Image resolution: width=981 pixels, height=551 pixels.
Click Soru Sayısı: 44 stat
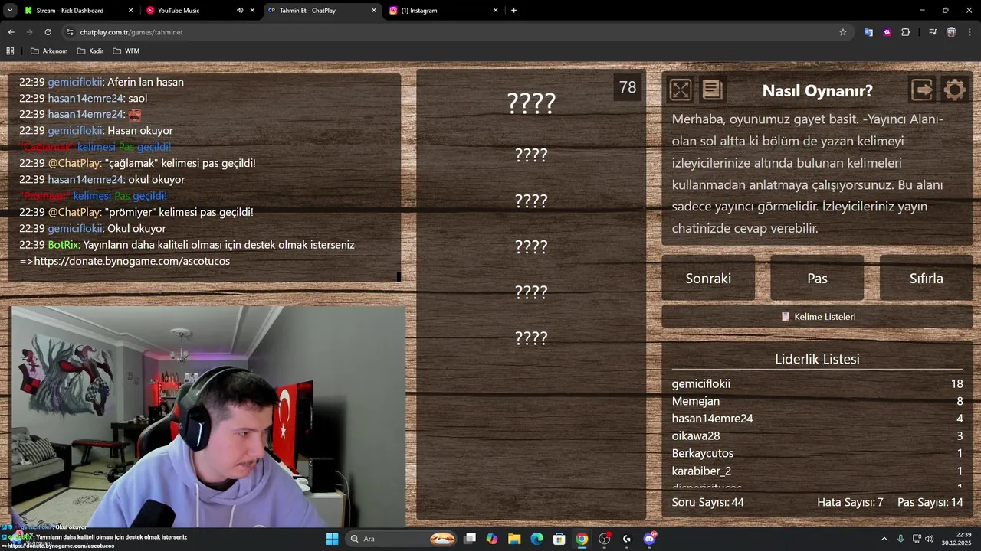coord(708,502)
